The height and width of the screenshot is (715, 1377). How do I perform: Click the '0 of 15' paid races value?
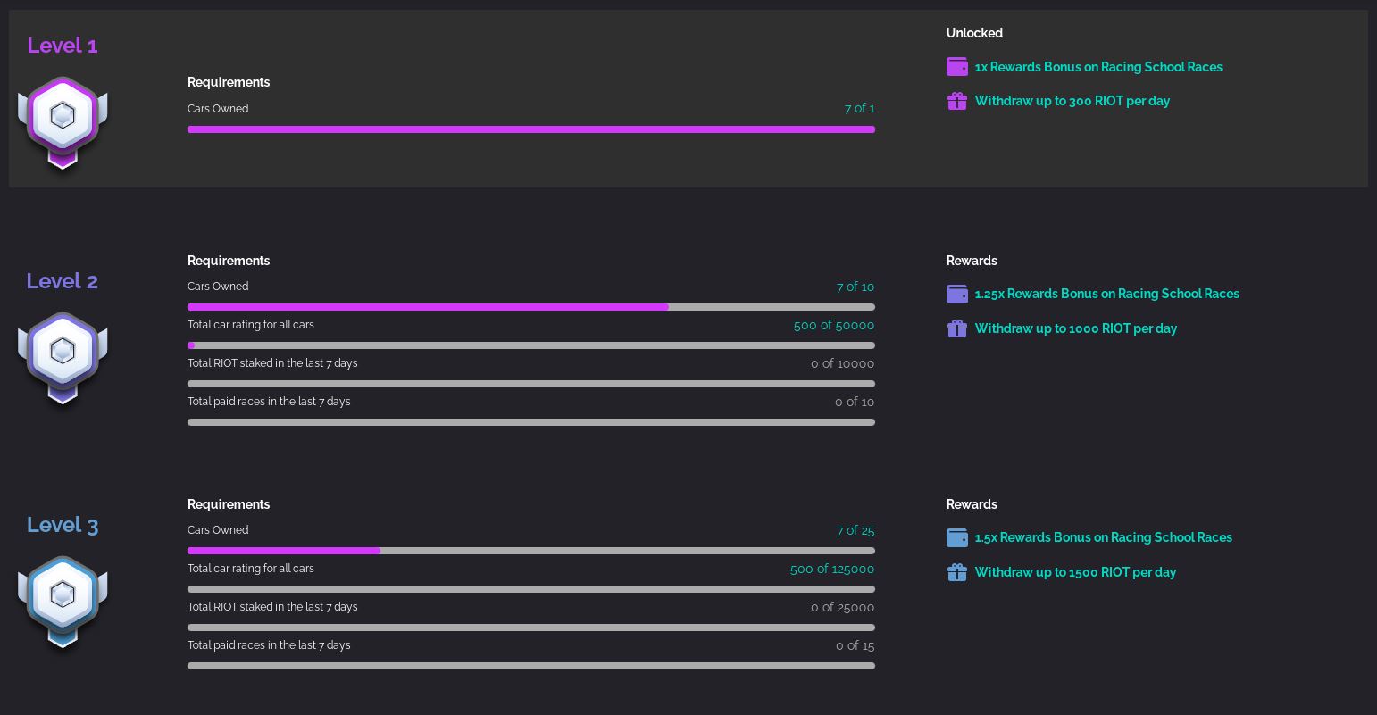click(855, 645)
